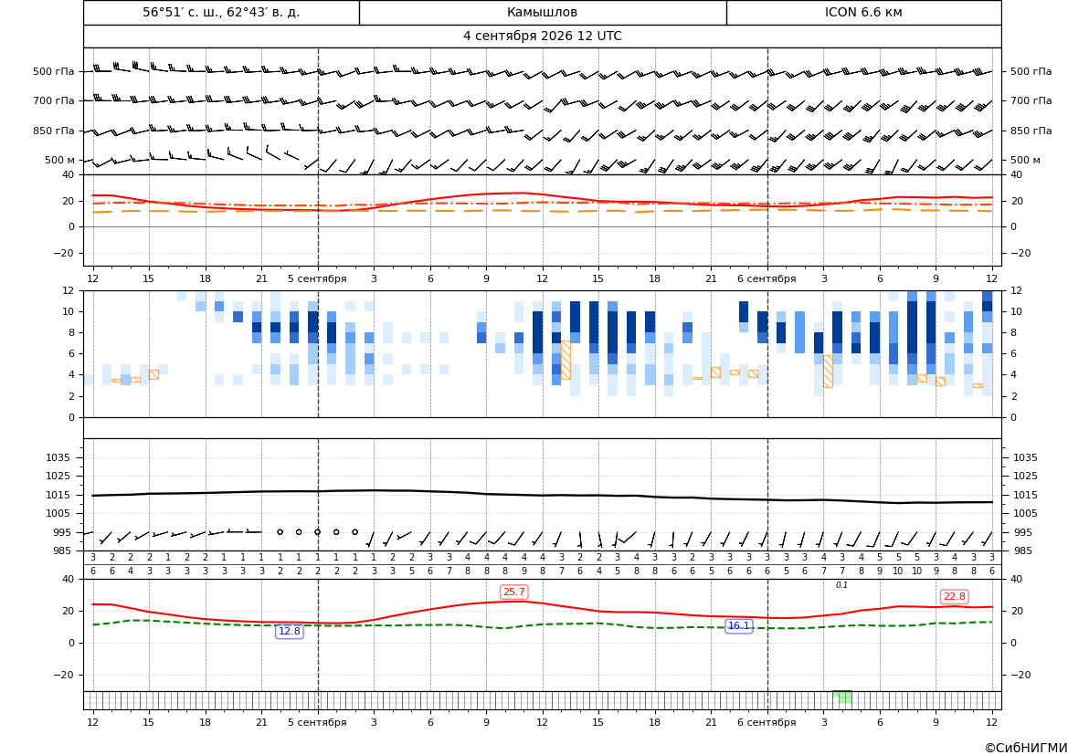This screenshot has width=1068, height=755.
Task: Click the right-axis 500 м level label
Action: [1025, 160]
